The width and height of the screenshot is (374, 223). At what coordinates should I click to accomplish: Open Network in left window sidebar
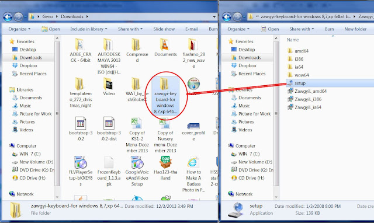tap(22, 194)
